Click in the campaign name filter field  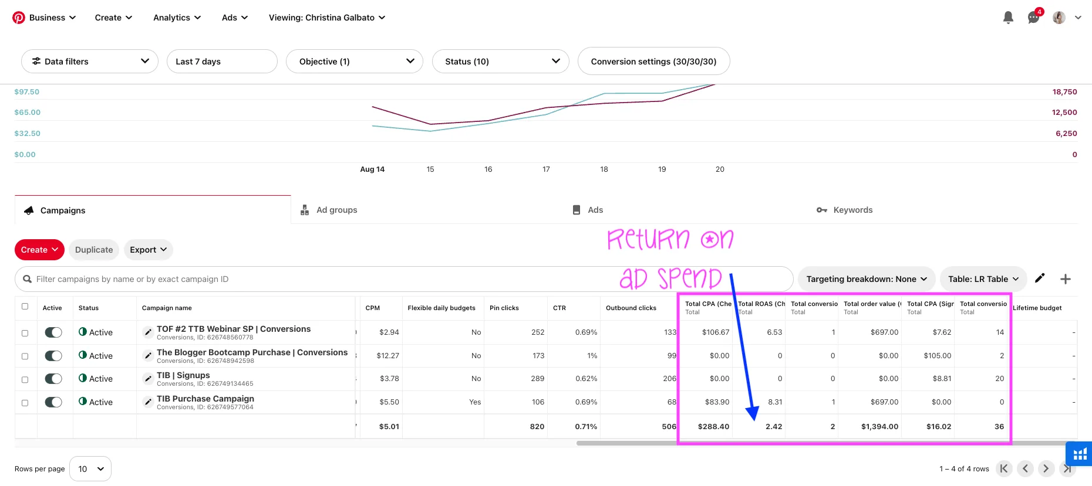(404, 279)
